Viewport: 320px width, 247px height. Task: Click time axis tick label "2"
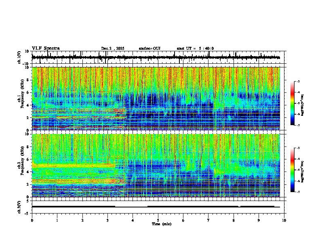[x=82, y=220]
